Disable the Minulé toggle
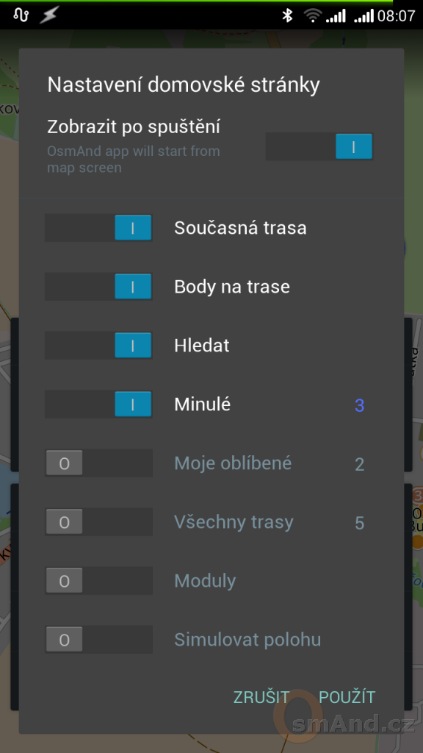This screenshot has width=423, height=753. click(x=98, y=404)
